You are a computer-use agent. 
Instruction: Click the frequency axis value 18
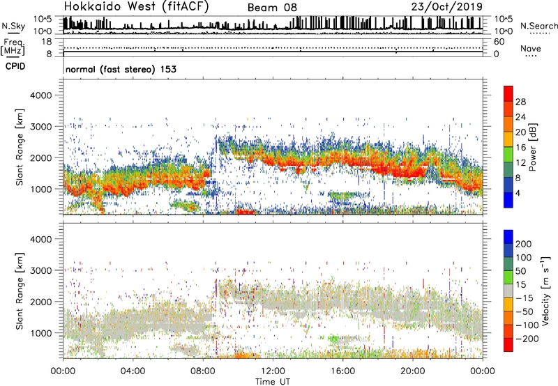click(x=47, y=42)
